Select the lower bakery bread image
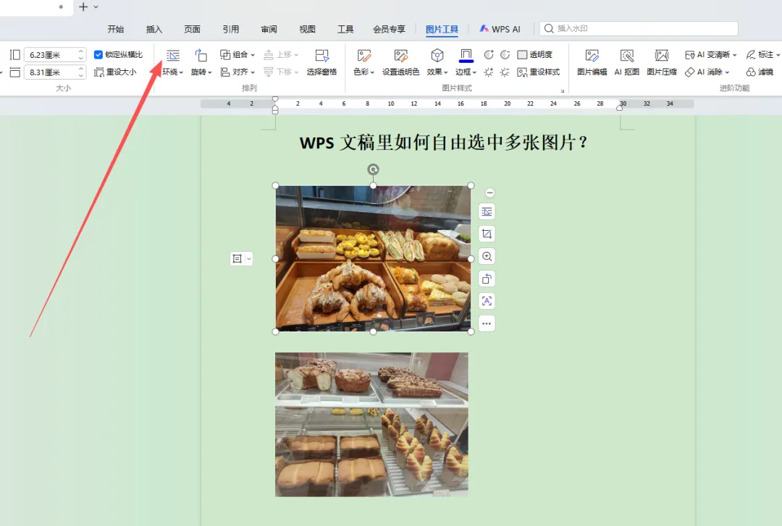This screenshot has width=782, height=526. click(371, 424)
